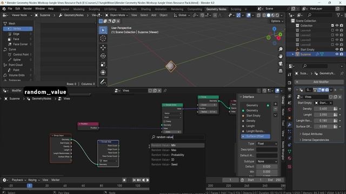Viewport: 346px width, 194px height.
Task: Play animation in timeline
Action: coord(148,180)
